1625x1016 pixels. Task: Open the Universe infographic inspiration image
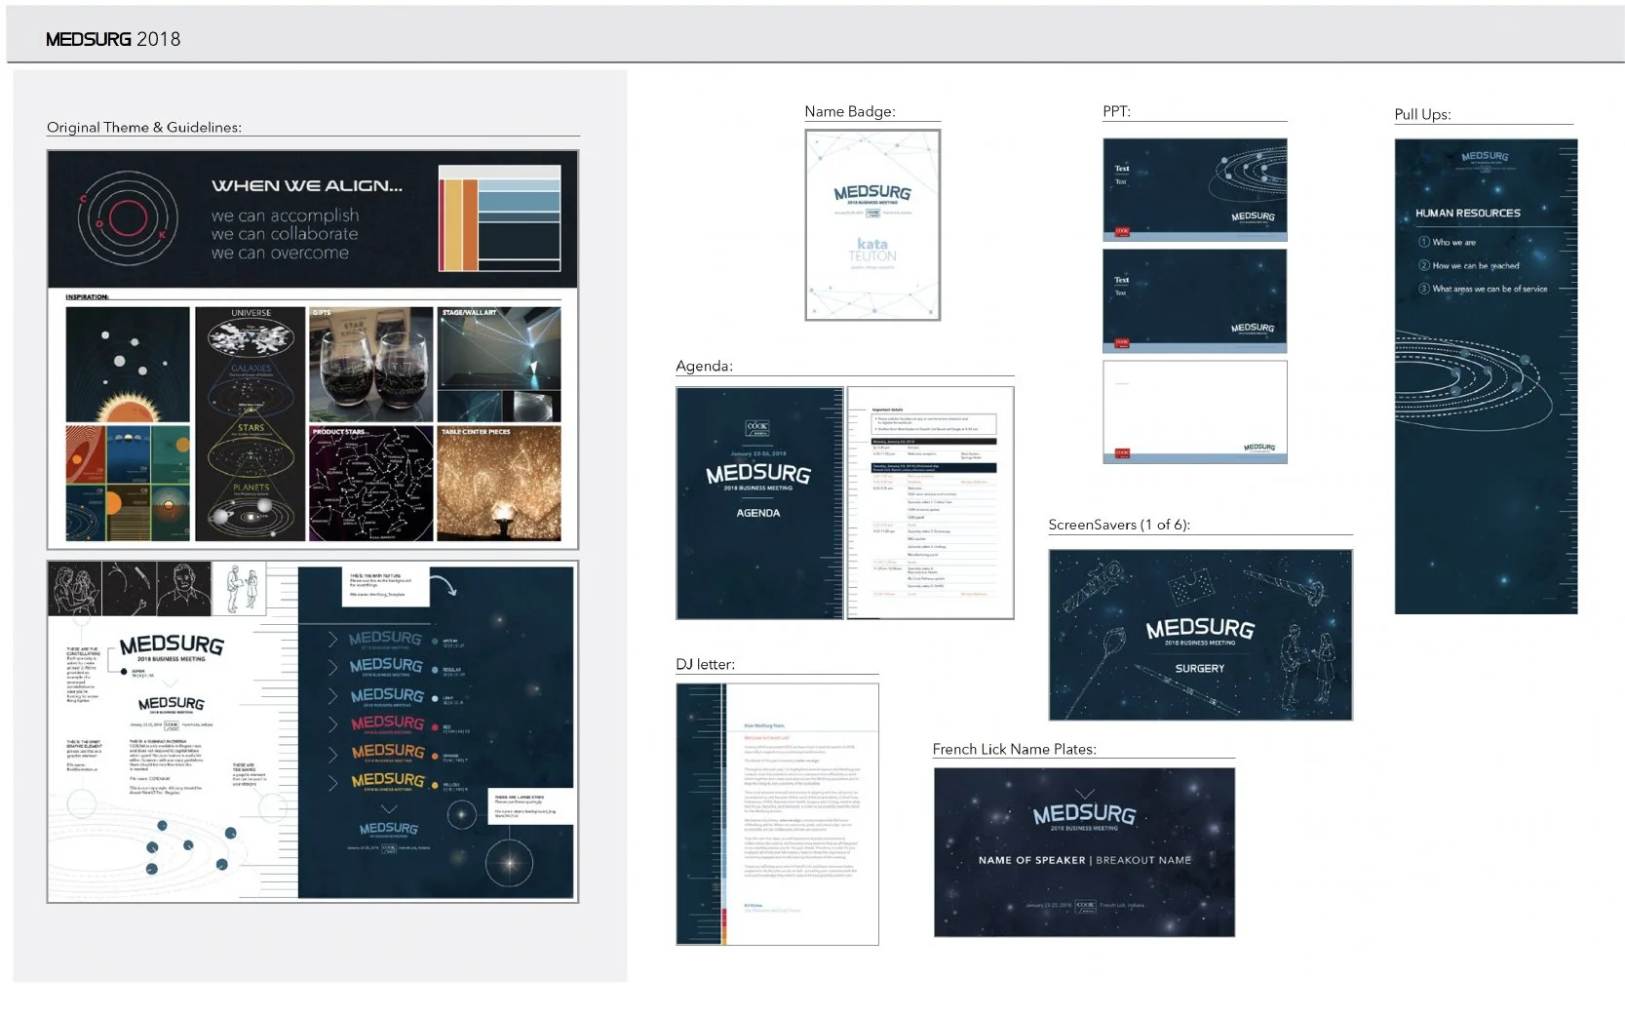(x=250, y=424)
